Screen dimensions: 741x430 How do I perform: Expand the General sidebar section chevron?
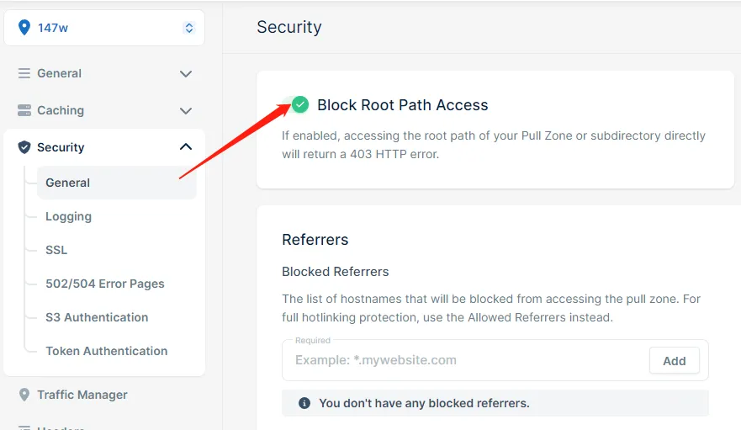point(186,74)
